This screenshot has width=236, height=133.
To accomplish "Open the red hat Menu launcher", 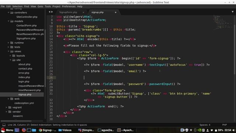I will 7,130.
